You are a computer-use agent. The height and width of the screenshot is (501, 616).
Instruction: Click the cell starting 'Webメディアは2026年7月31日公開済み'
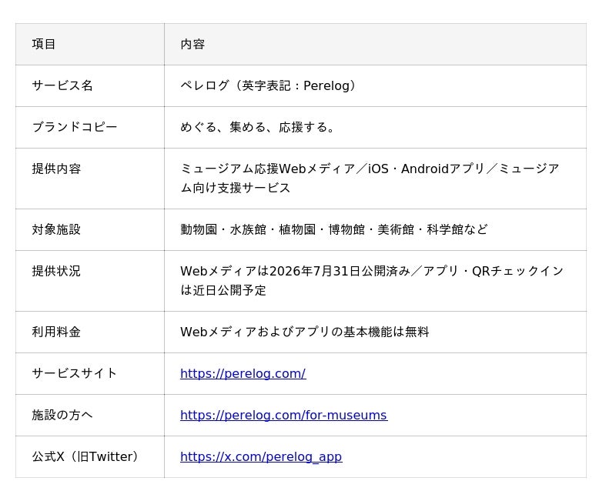point(375,281)
